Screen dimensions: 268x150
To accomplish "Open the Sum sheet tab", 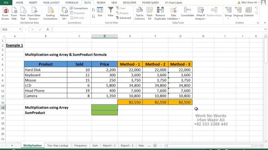I will 95,145.
